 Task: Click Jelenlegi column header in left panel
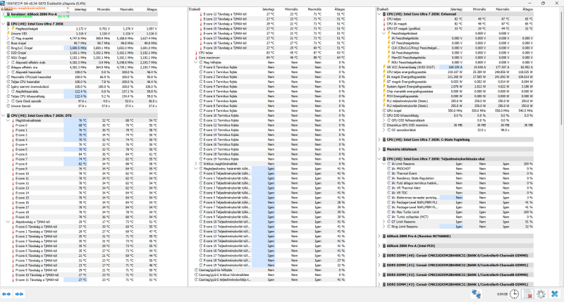tap(80, 9)
